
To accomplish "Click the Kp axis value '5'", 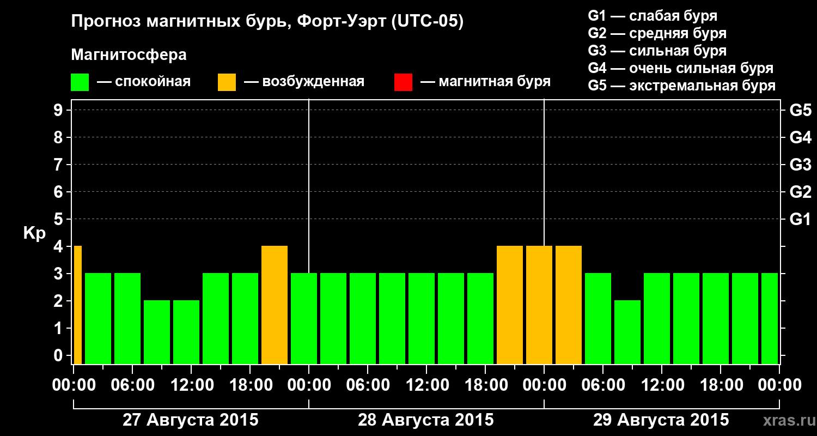I will (59, 220).
